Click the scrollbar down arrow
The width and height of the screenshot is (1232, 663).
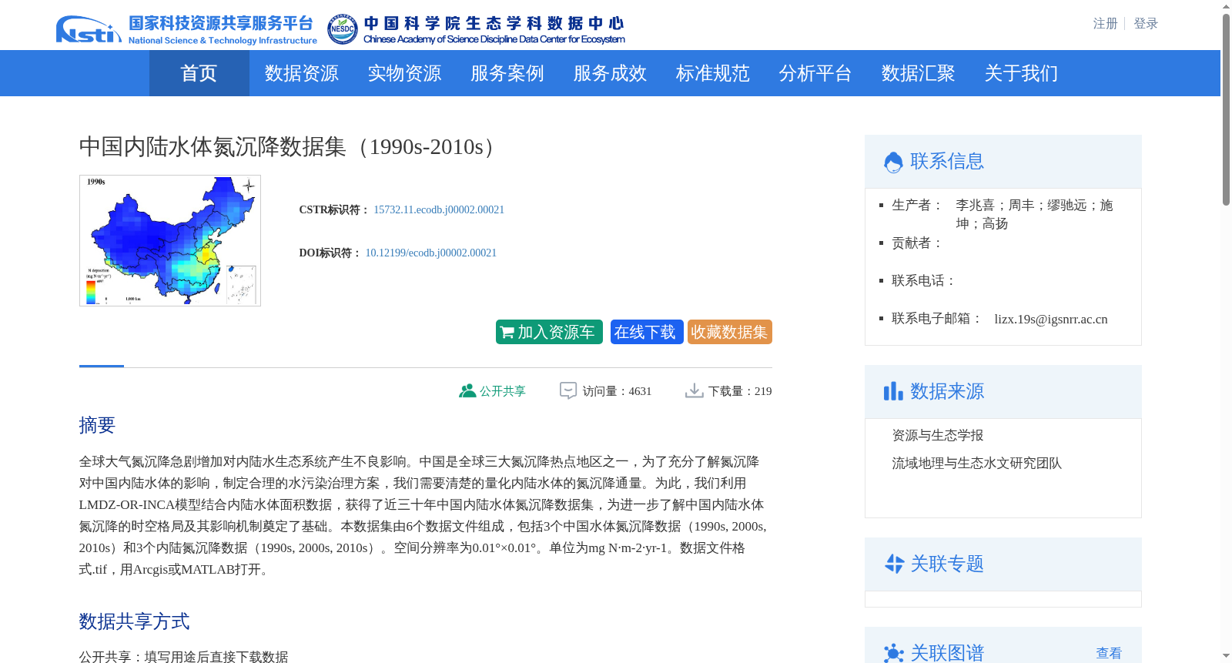coord(1226,656)
